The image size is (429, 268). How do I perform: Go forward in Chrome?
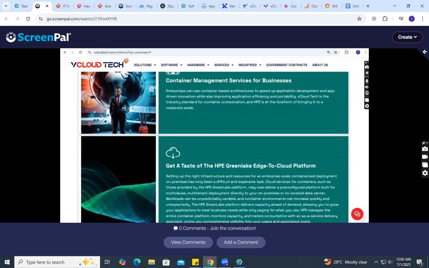(17, 19)
